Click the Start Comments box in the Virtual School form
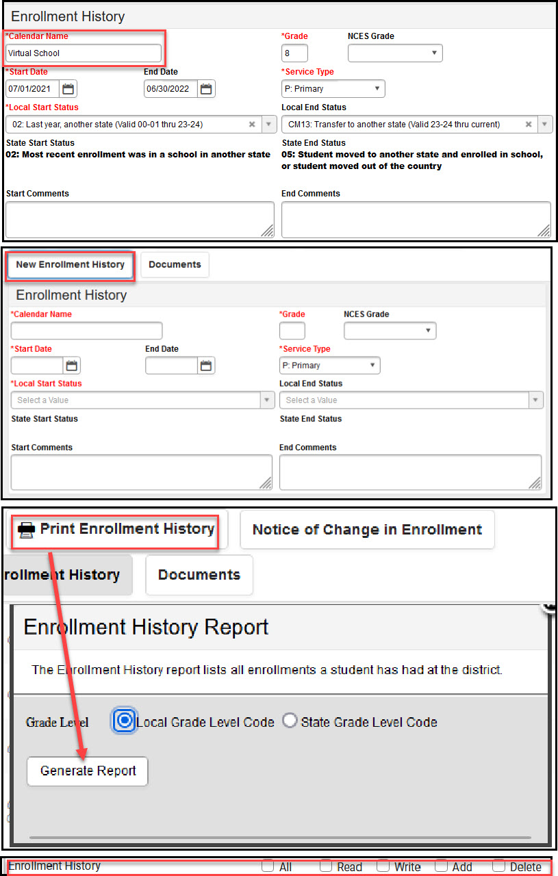558x876 pixels. point(140,220)
